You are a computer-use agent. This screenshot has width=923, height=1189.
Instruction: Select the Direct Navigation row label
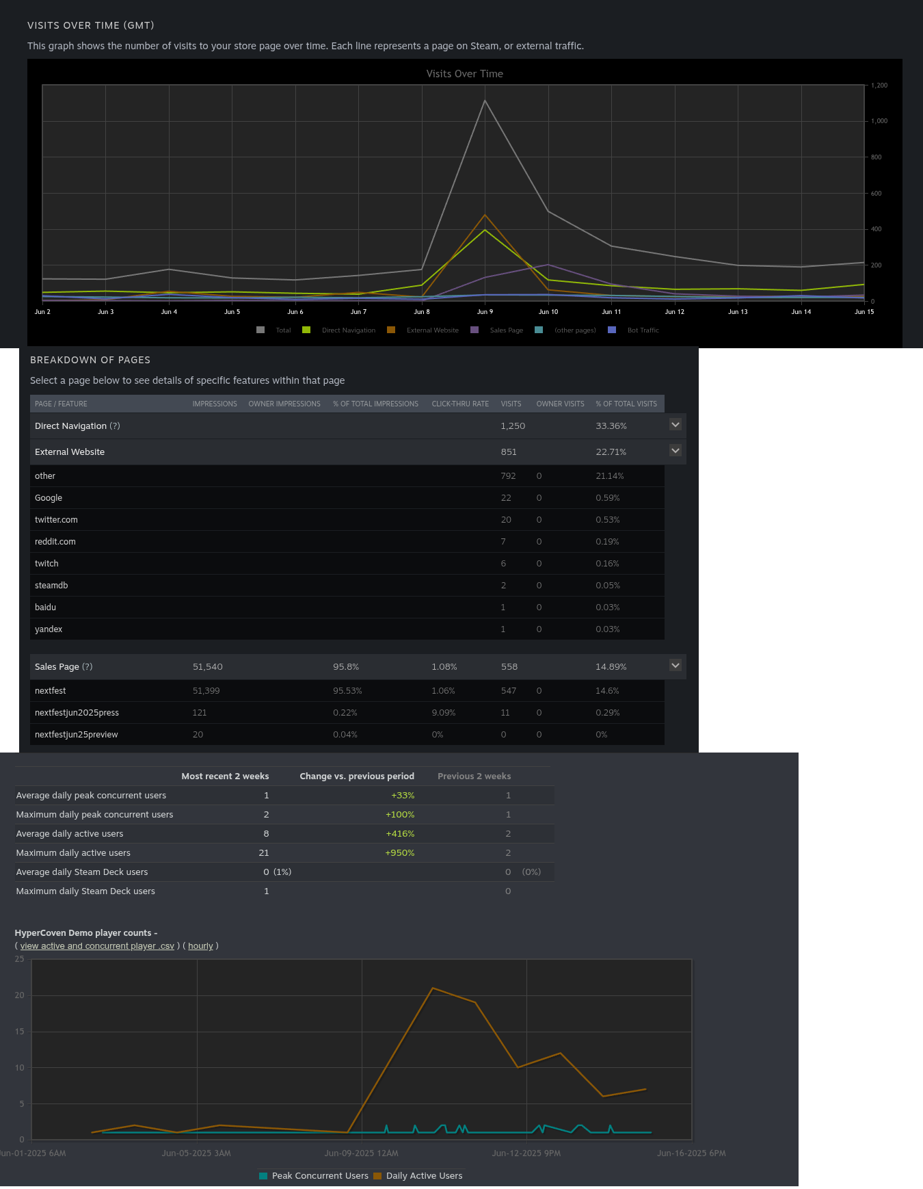70,426
